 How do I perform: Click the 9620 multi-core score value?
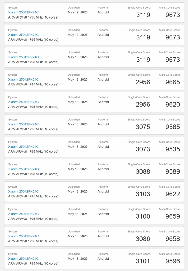(172, 105)
